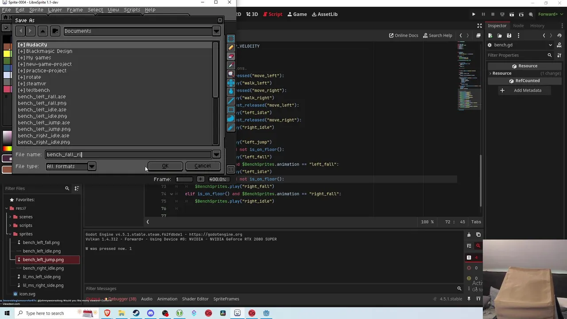Open Inspector property tools settings icon

coord(559,55)
